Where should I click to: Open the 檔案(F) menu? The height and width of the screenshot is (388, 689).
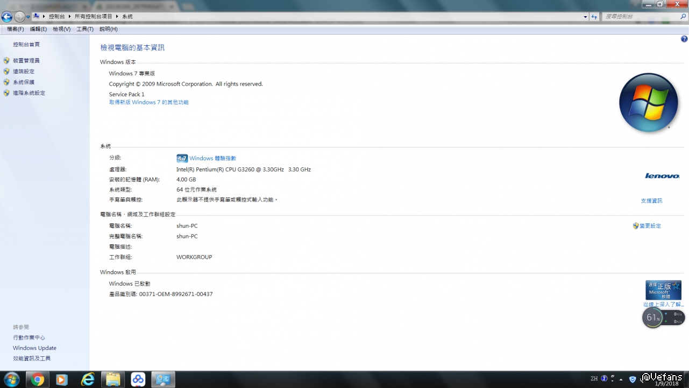(16, 29)
